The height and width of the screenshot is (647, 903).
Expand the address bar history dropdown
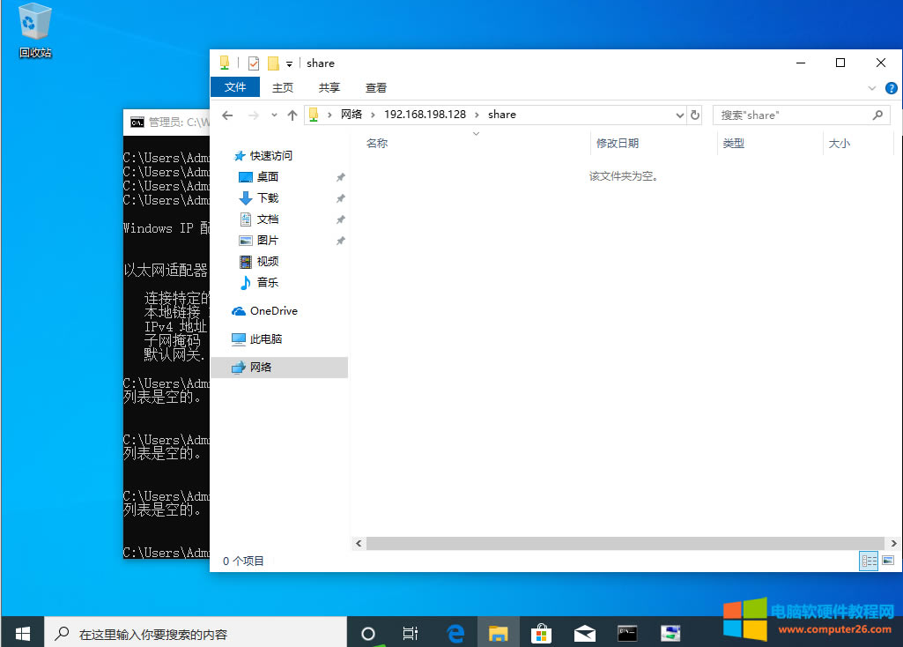(679, 115)
